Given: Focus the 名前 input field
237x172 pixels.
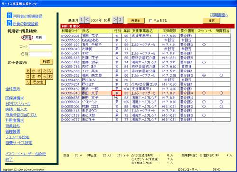Looking at the screenshot, I should [x=41, y=54].
